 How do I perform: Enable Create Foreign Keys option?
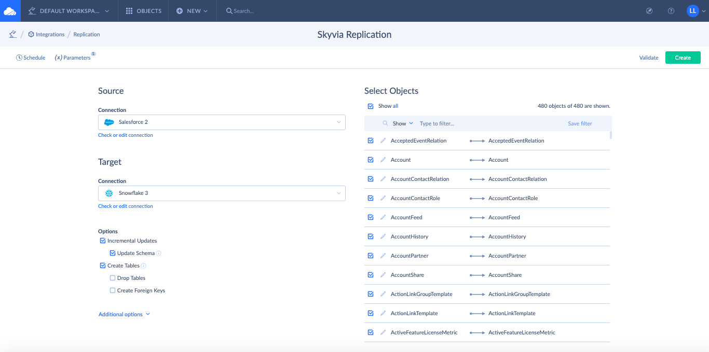tap(113, 291)
